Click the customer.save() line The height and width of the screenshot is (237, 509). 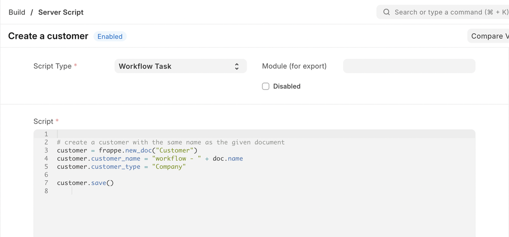(x=85, y=183)
